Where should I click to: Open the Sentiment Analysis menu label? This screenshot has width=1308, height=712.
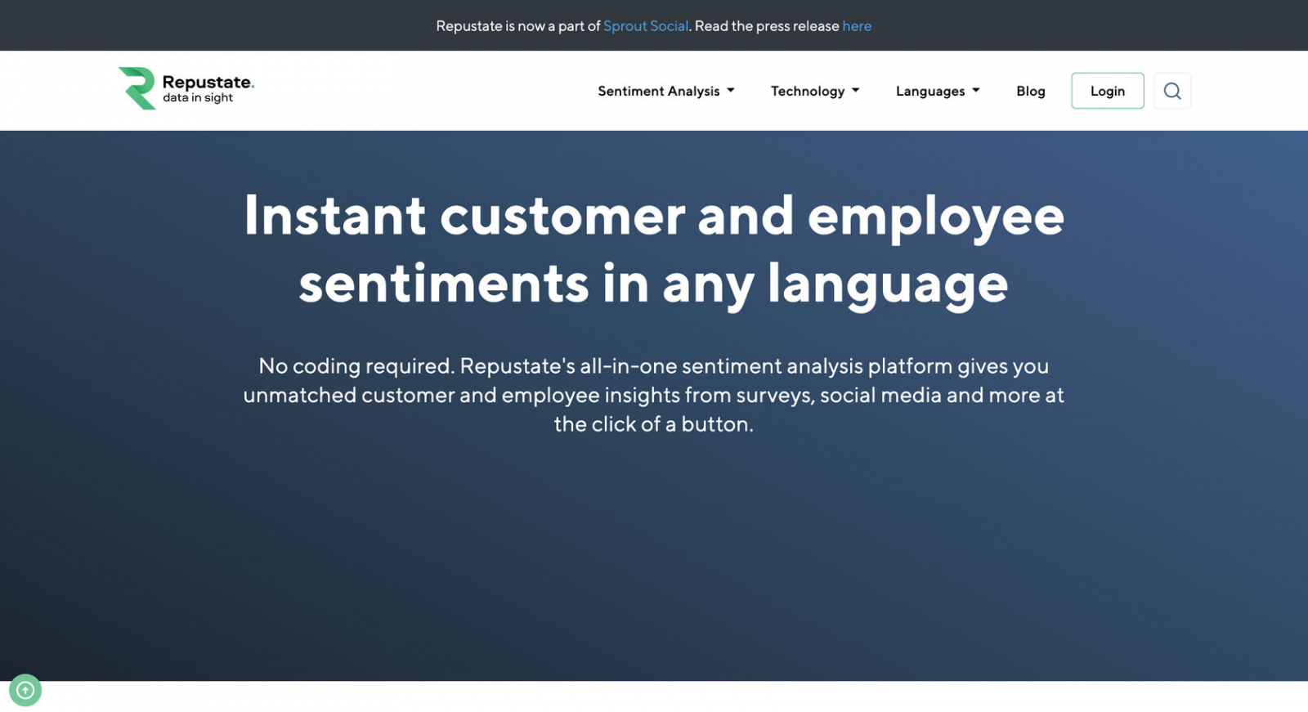658,91
